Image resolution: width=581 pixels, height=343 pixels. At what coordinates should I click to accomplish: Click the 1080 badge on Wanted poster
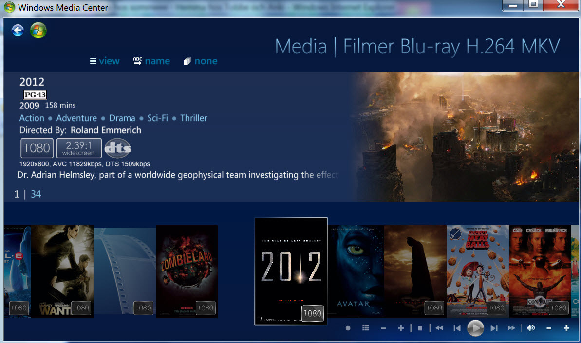click(x=81, y=308)
